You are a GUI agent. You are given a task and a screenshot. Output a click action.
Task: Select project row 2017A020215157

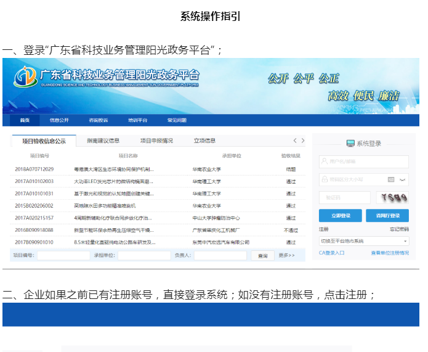[x=158, y=218]
